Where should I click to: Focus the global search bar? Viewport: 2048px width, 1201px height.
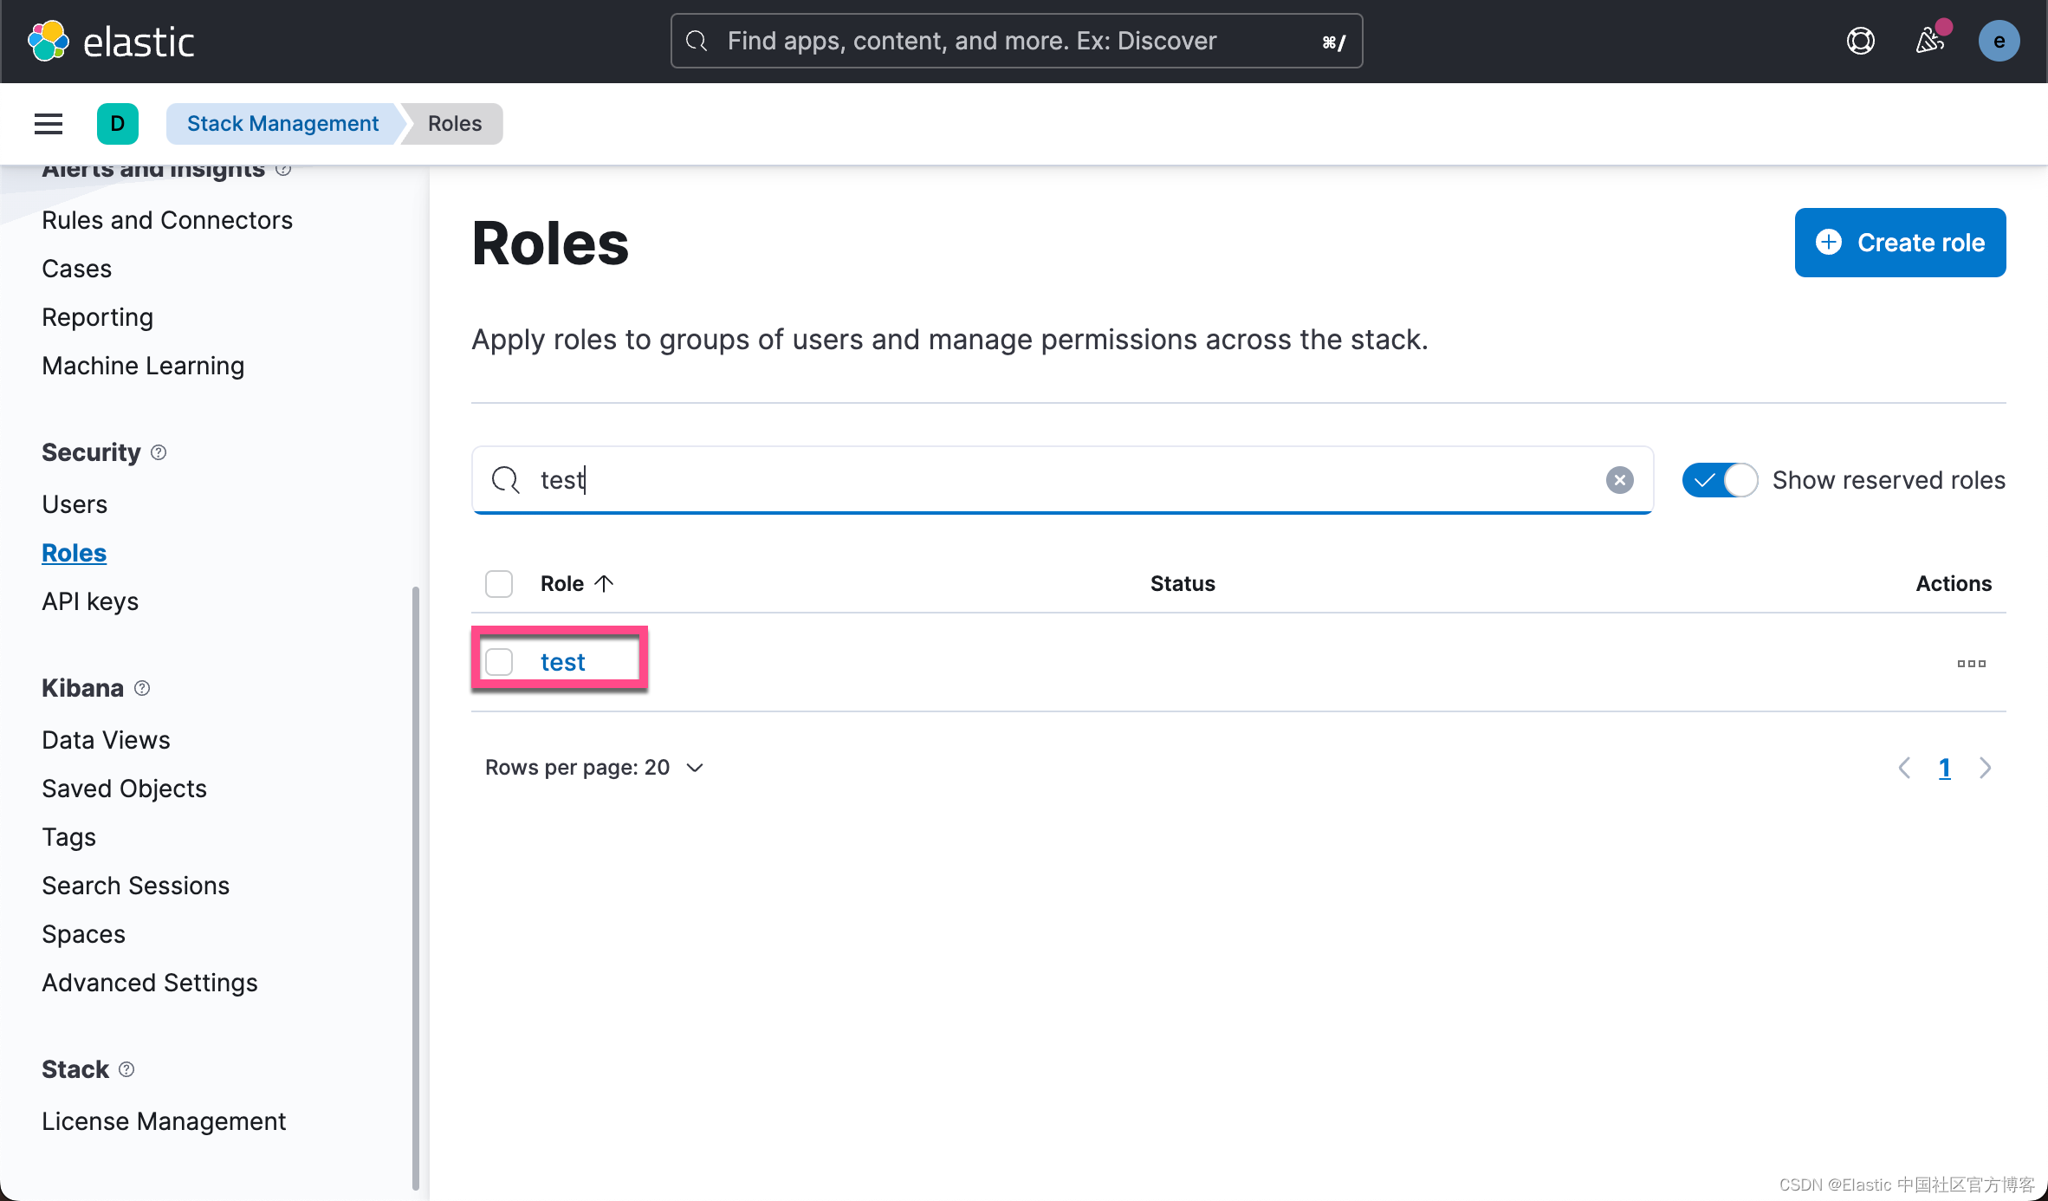(1015, 41)
